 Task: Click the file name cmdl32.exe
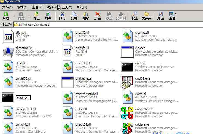pyautogui.click(x=143, y=78)
